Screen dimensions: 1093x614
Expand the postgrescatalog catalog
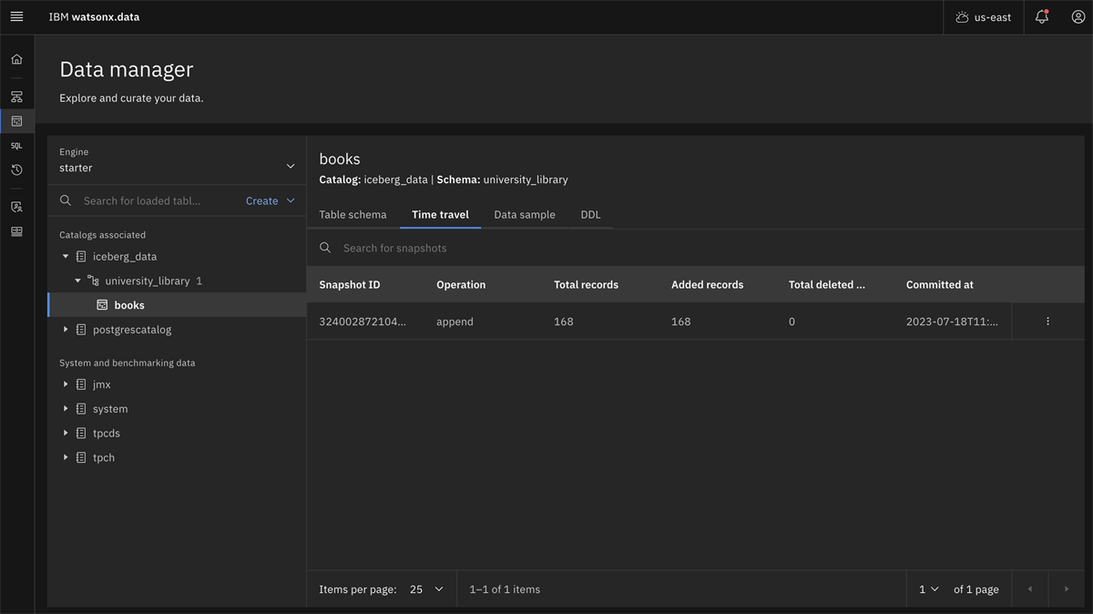coord(66,330)
